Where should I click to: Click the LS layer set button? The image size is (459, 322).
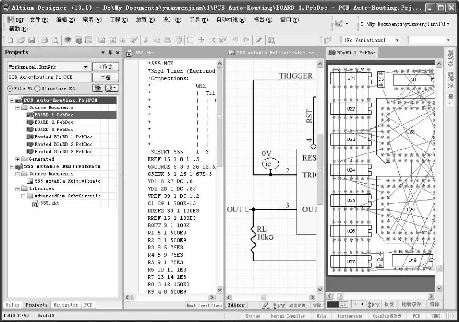[343, 304]
